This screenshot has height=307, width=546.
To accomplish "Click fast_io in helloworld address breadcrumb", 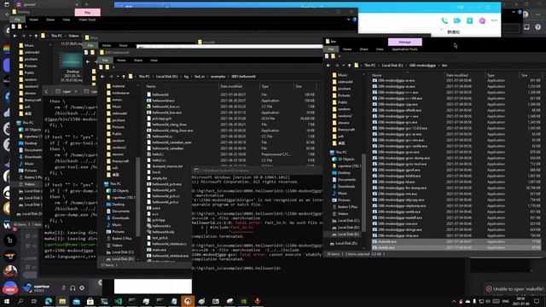I will coord(200,77).
